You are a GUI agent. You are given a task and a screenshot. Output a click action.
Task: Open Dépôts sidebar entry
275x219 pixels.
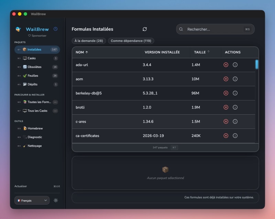point(37,84)
